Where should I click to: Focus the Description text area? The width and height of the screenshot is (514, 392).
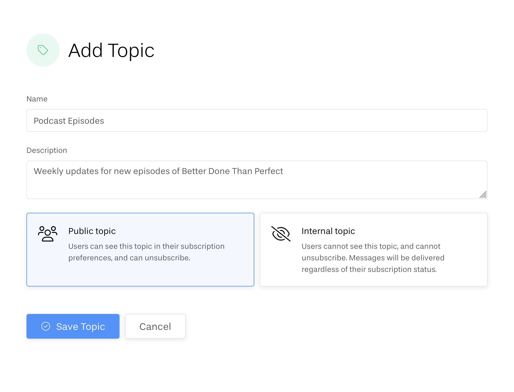click(x=257, y=186)
